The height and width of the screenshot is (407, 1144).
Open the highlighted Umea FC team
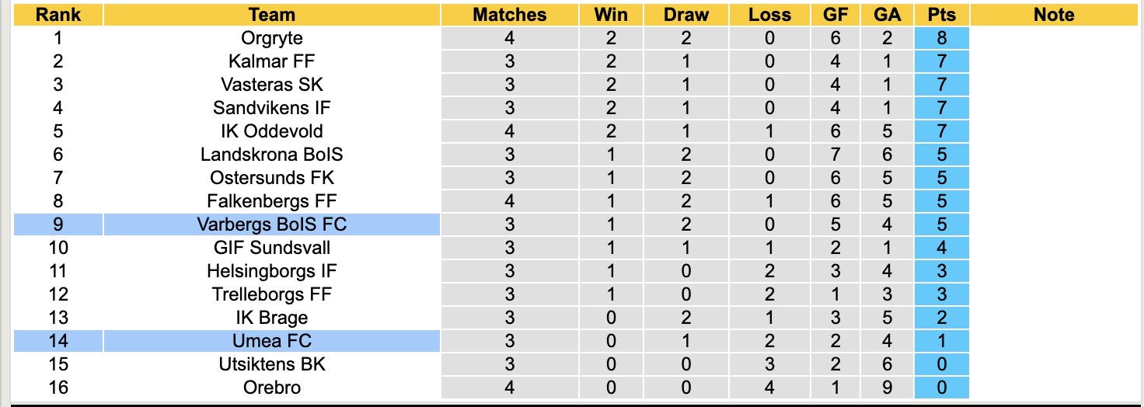(272, 341)
